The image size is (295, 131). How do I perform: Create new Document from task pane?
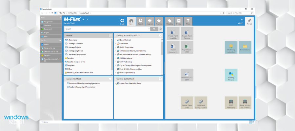[51, 29]
